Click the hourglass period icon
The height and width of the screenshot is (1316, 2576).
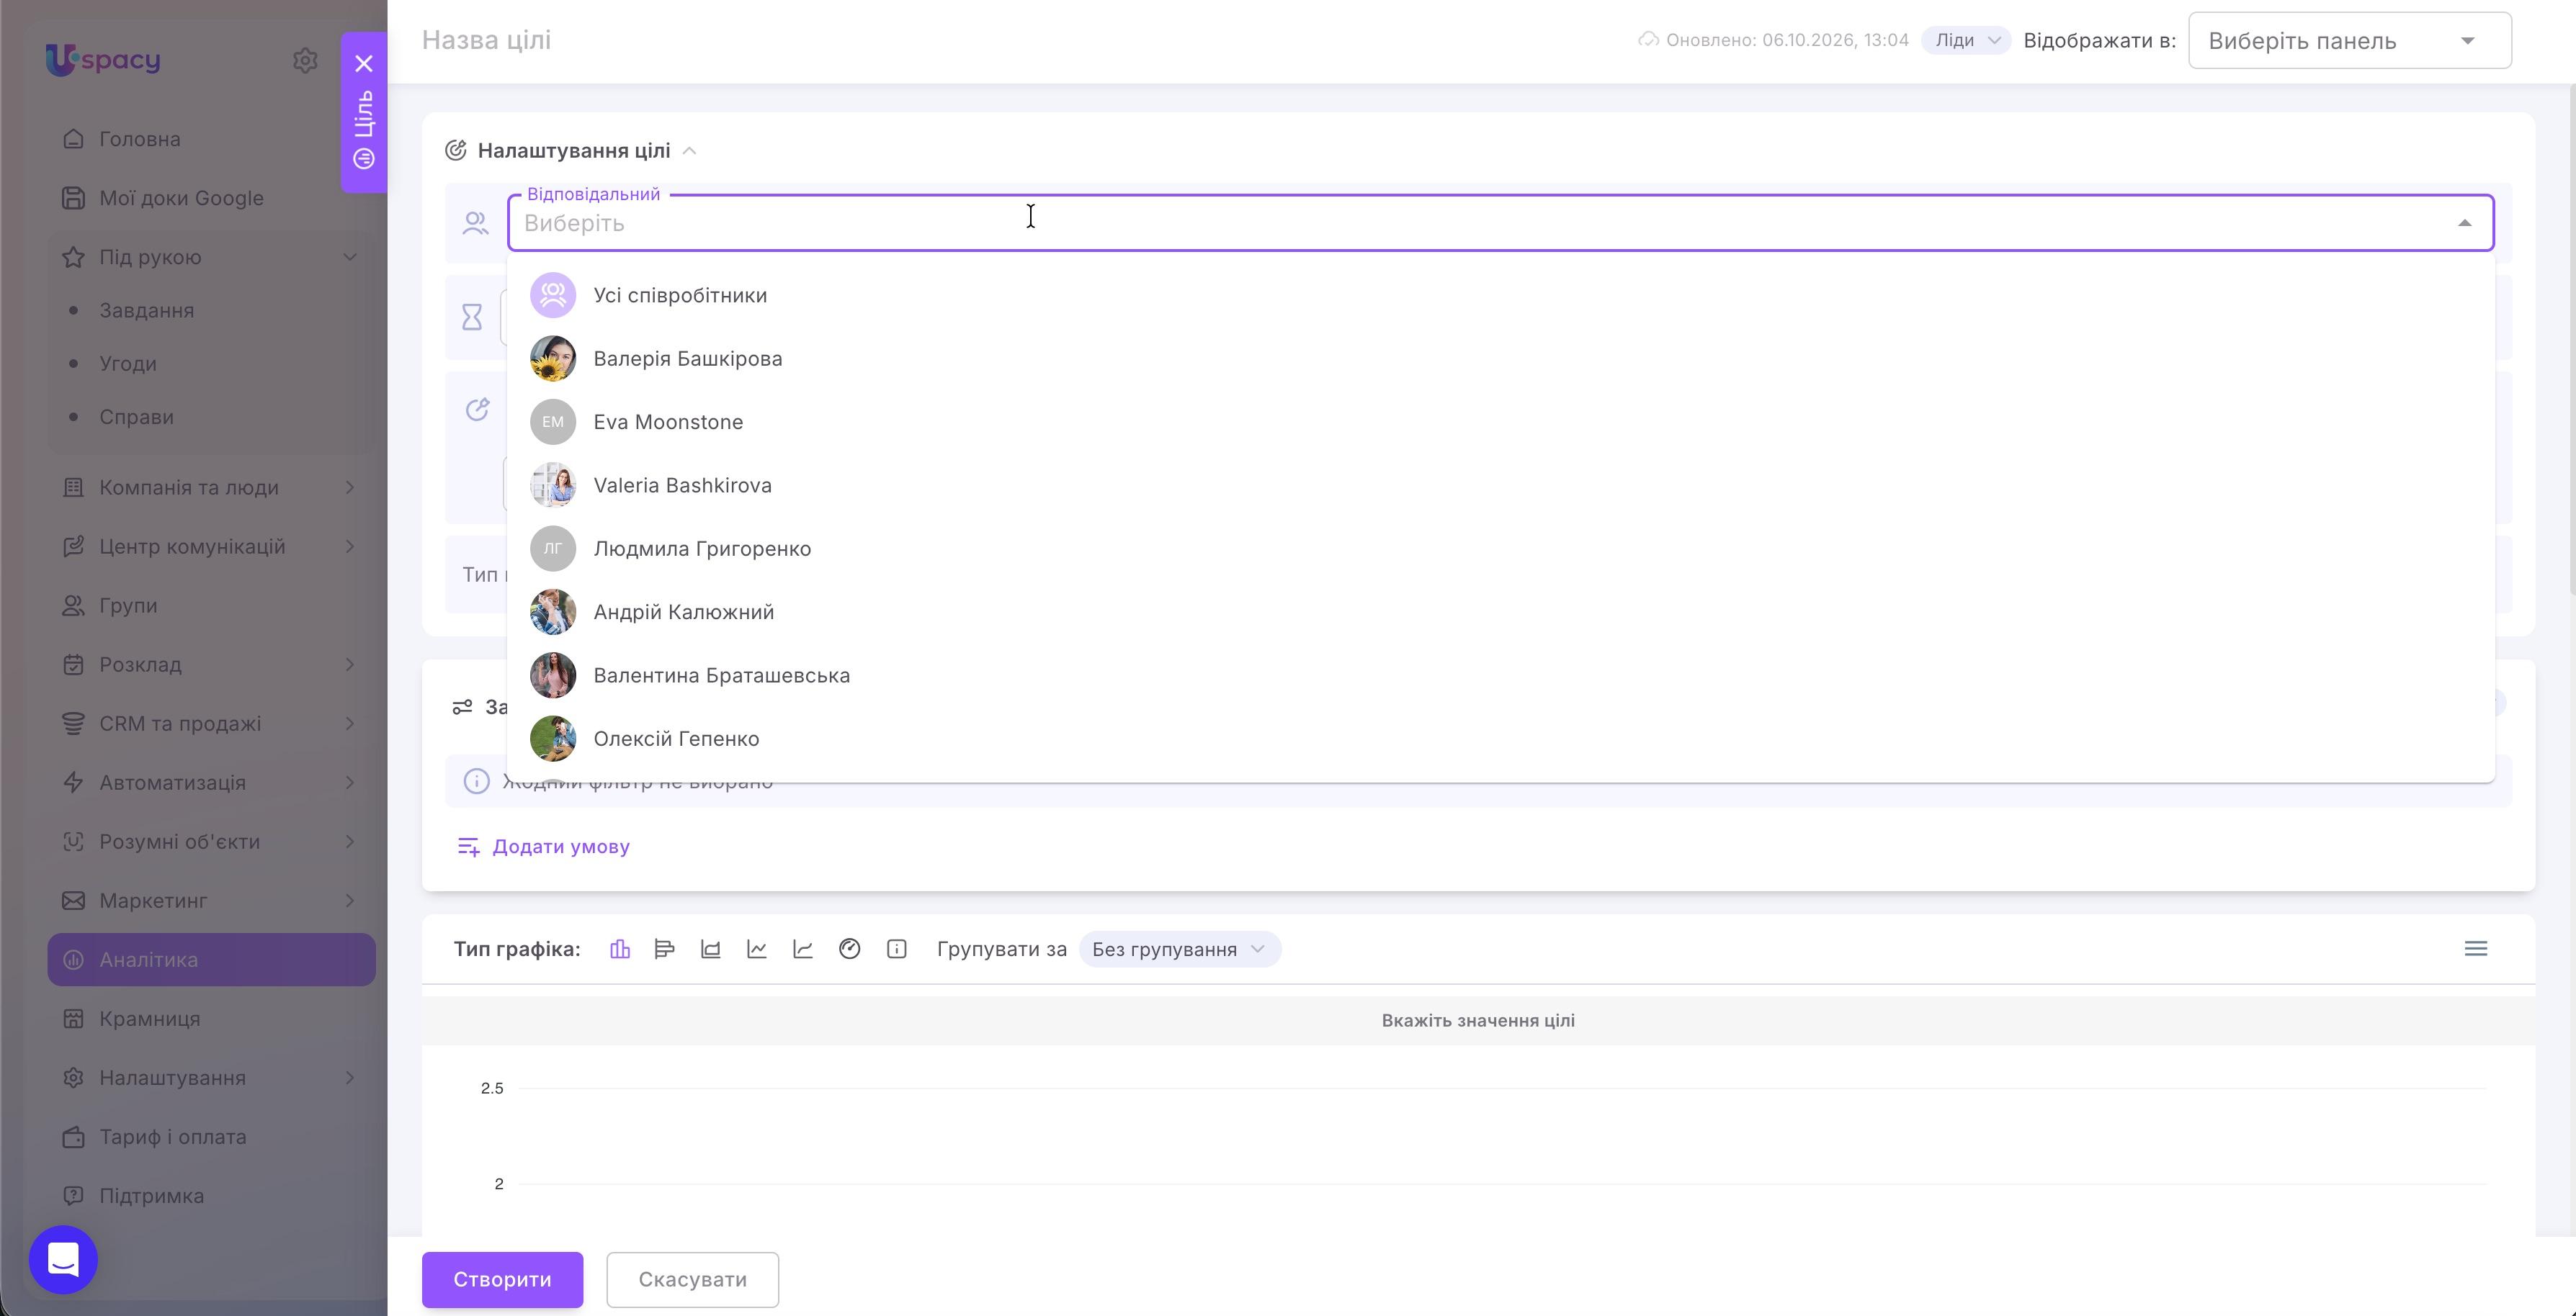pyautogui.click(x=472, y=317)
